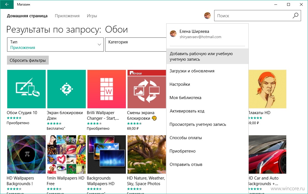Open the user account avatar menu
The height and width of the screenshot is (194, 308).
click(207, 16)
